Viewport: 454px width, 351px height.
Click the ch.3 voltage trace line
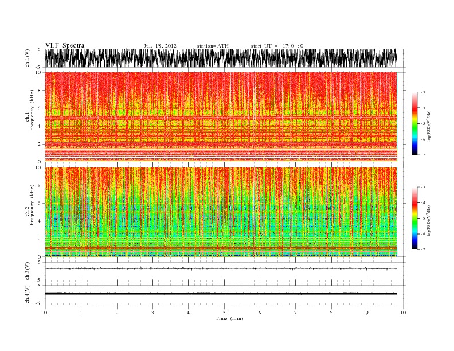coord(221,268)
